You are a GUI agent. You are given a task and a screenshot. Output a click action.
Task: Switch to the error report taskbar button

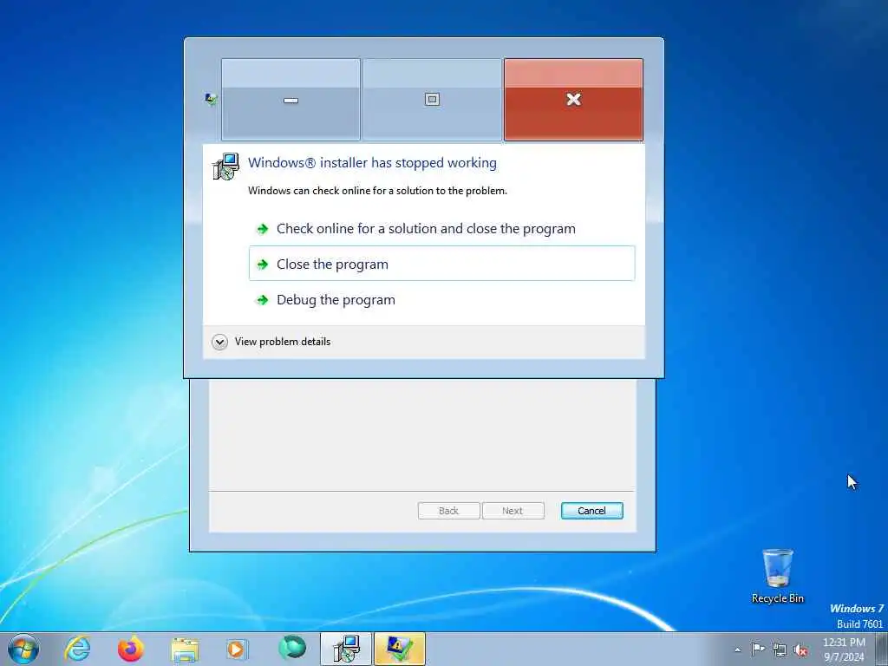coord(399,649)
